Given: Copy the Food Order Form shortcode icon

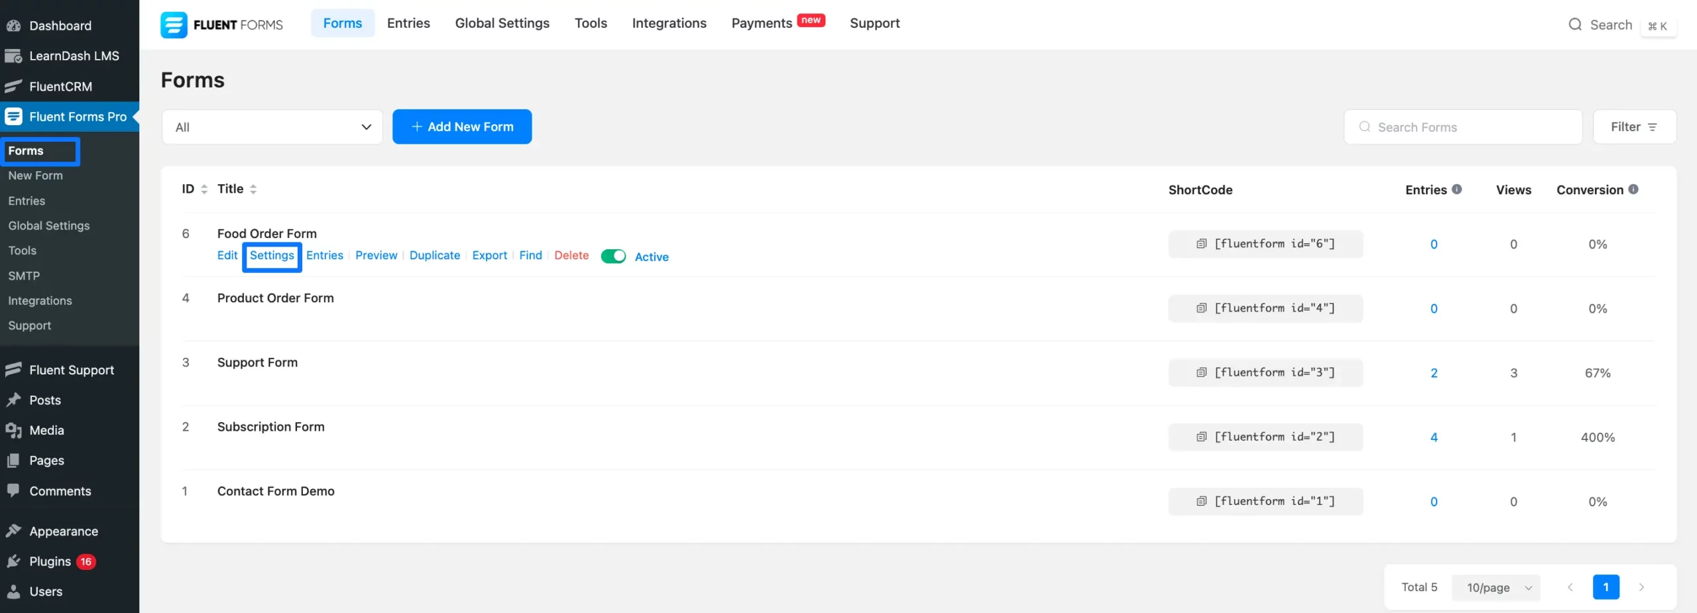Looking at the screenshot, I should coord(1202,244).
